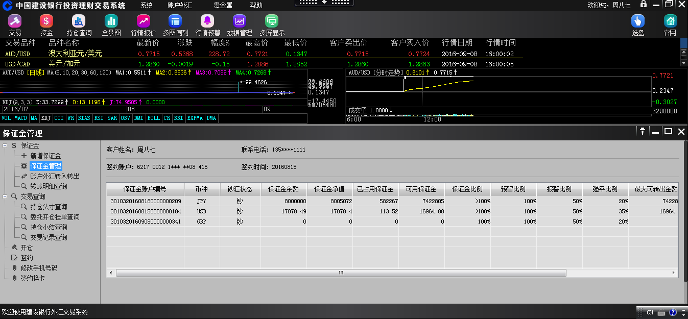Viewport: 688px width, 319px height.
Task: Select 持仓小结查询 in the tree
Action: [49, 227]
